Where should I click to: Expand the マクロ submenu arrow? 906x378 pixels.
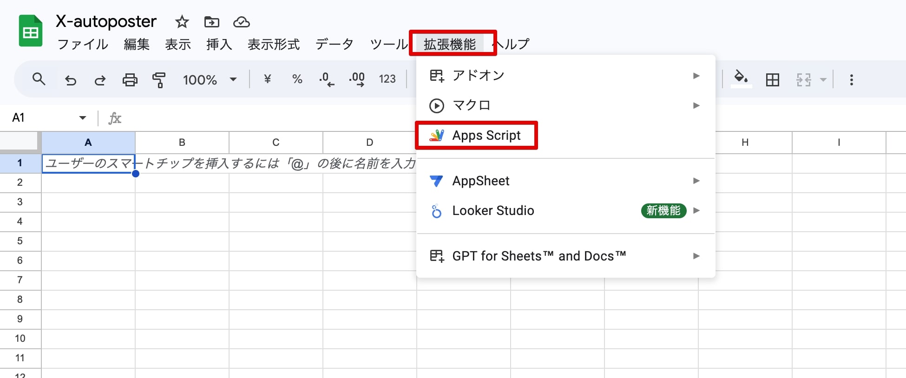click(x=696, y=105)
